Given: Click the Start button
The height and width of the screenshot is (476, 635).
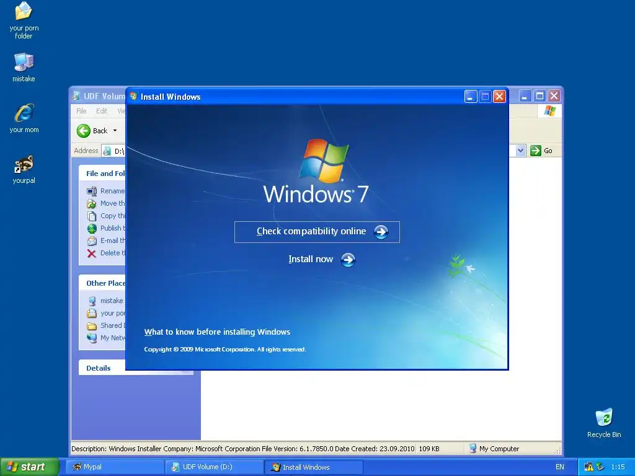Looking at the screenshot, I should pos(30,467).
